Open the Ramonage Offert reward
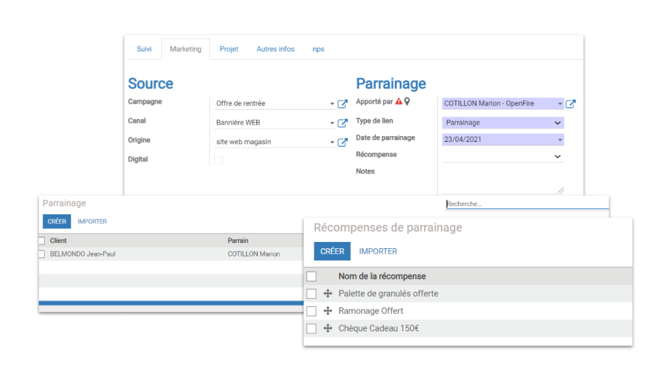Viewport: 671px width, 373px height. click(370, 311)
